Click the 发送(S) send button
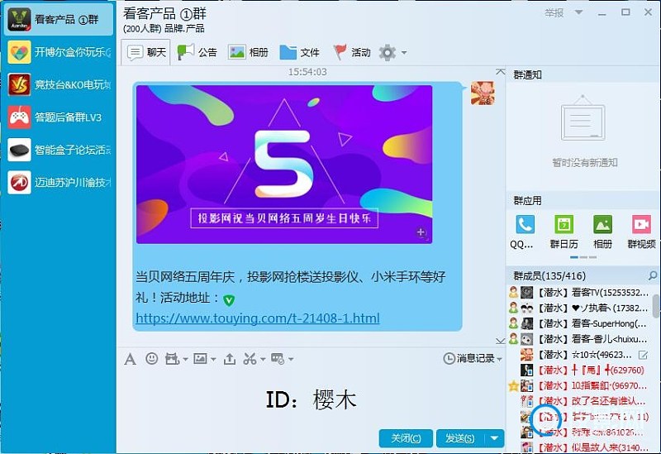The height and width of the screenshot is (454, 661). 459,438
